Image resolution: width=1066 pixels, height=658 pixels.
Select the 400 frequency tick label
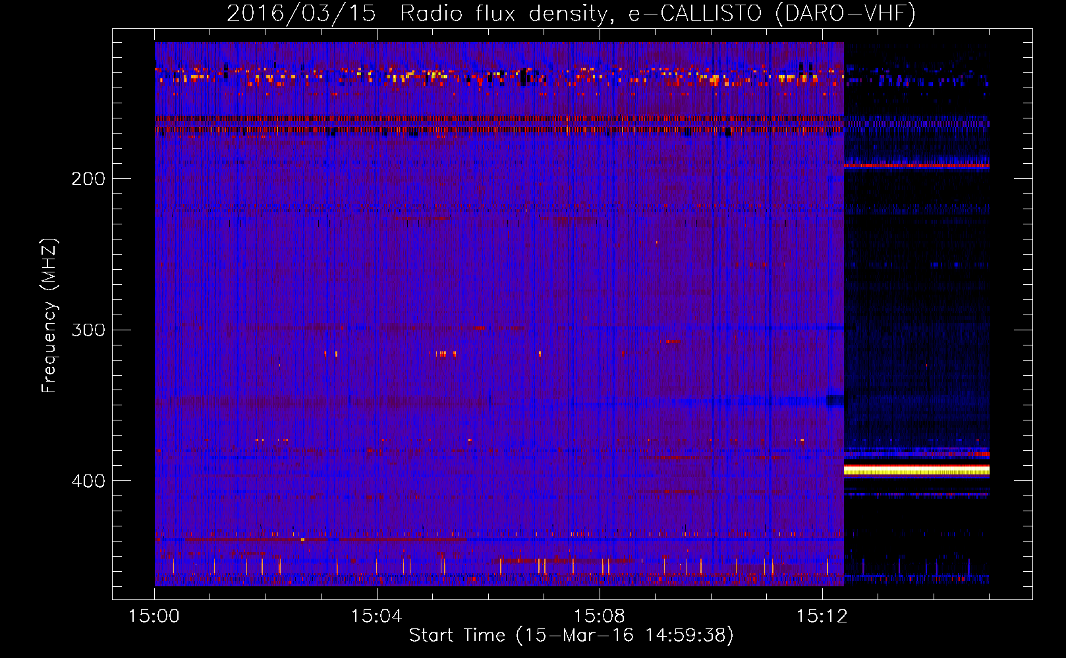click(x=88, y=481)
